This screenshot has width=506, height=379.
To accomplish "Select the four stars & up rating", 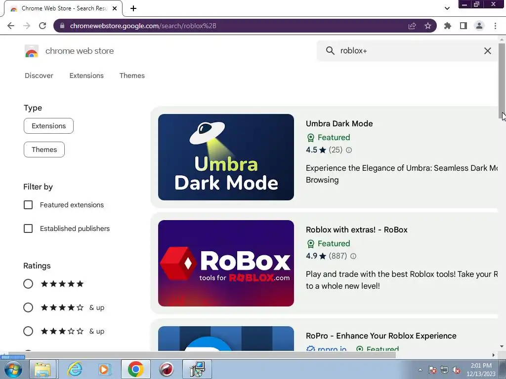I will pyautogui.click(x=28, y=307).
